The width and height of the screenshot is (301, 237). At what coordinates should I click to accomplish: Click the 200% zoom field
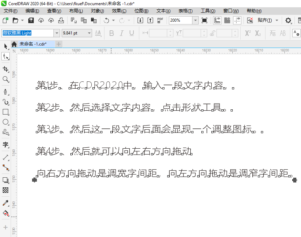click(x=181, y=20)
